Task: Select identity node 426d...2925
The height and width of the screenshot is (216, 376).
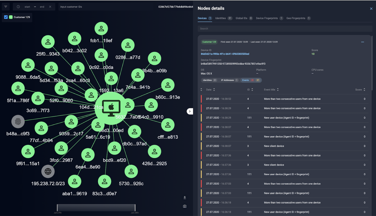Action: point(154,152)
